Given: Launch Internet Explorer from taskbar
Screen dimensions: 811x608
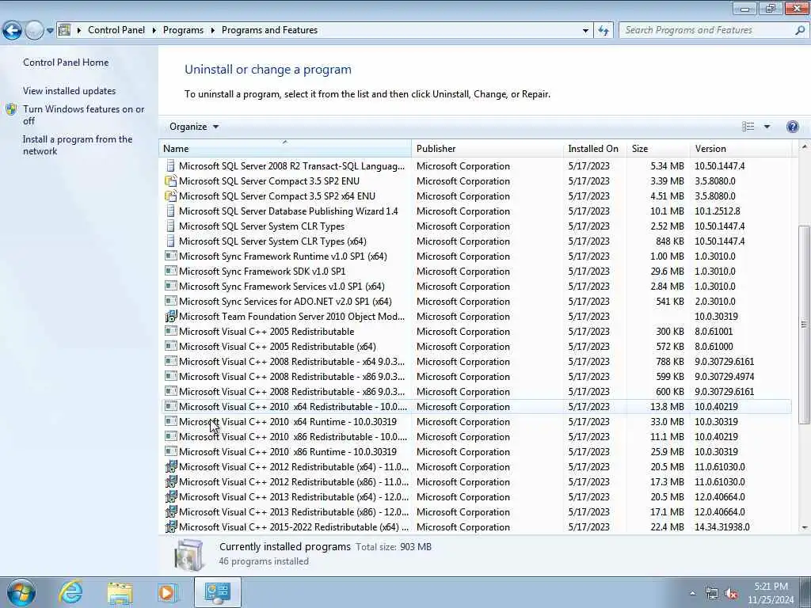Looking at the screenshot, I should (x=70, y=592).
